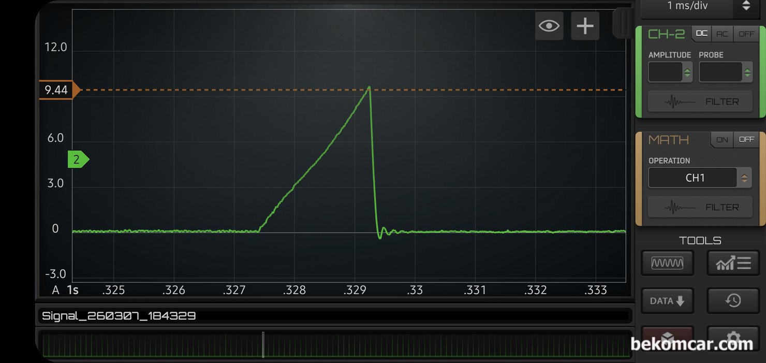766x363 pixels.
Task: Open the history clock tool
Action: point(733,300)
